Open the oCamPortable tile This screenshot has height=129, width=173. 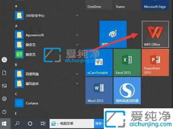(99, 62)
